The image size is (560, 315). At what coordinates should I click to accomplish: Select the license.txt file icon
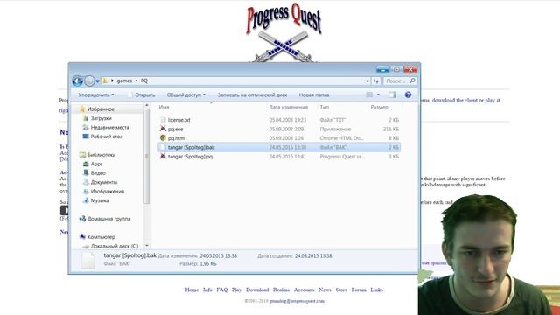(x=164, y=120)
